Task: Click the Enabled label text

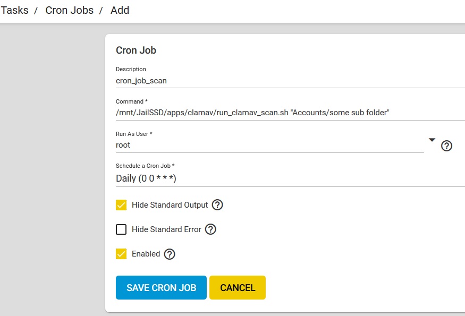Action: pos(146,254)
